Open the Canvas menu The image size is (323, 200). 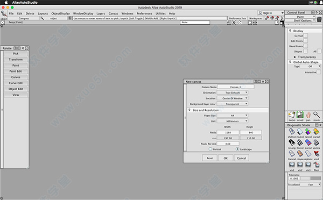point(113,13)
